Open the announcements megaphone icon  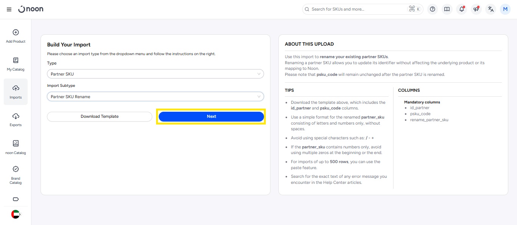coord(476,9)
